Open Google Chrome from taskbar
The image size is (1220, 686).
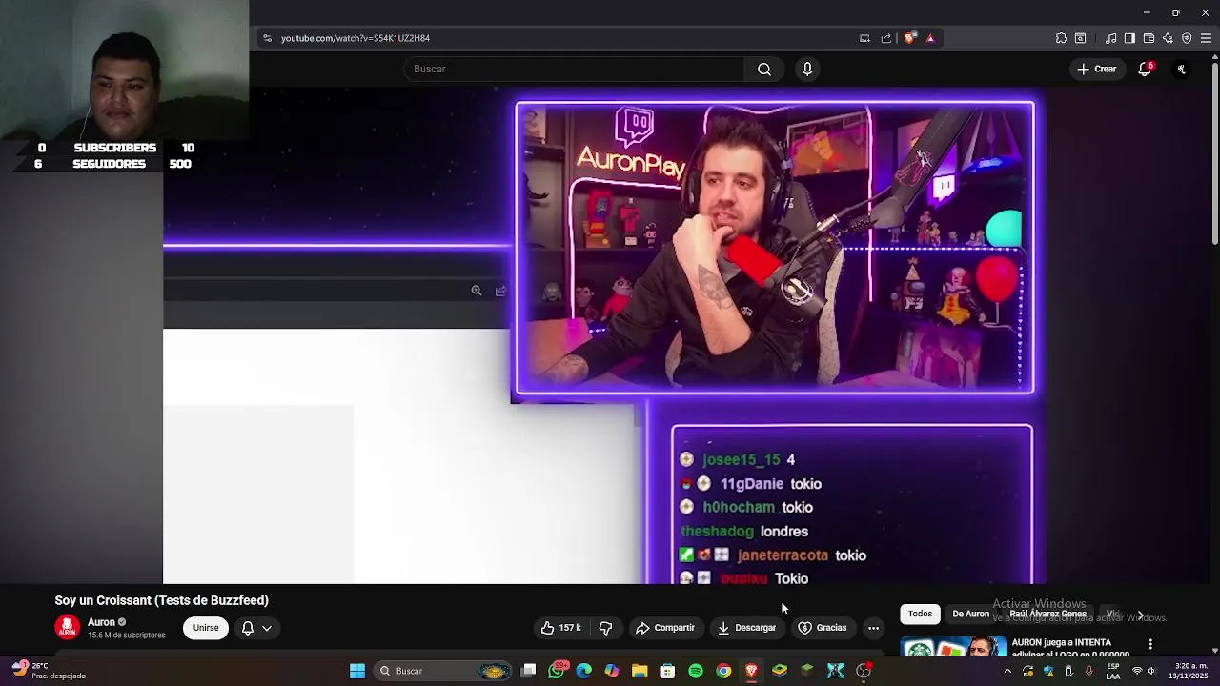point(723,671)
